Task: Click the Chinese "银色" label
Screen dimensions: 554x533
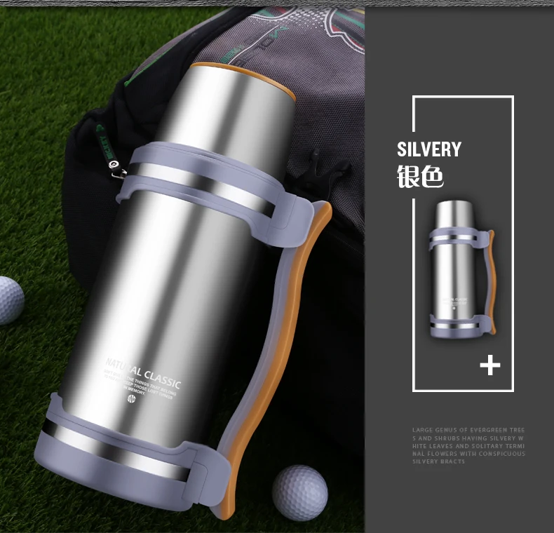Action: [x=420, y=176]
